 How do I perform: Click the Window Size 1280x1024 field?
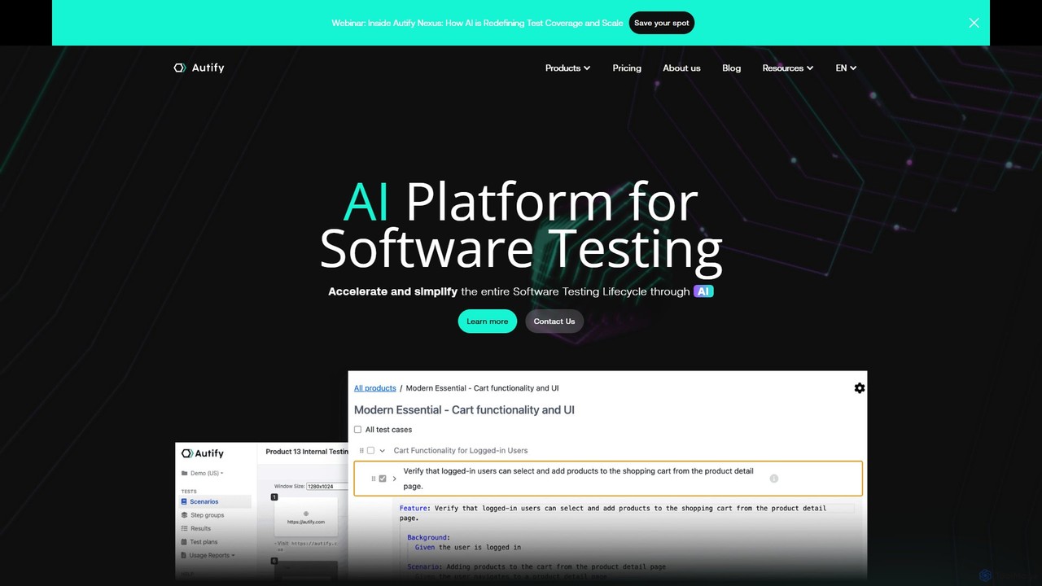click(326, 487)
